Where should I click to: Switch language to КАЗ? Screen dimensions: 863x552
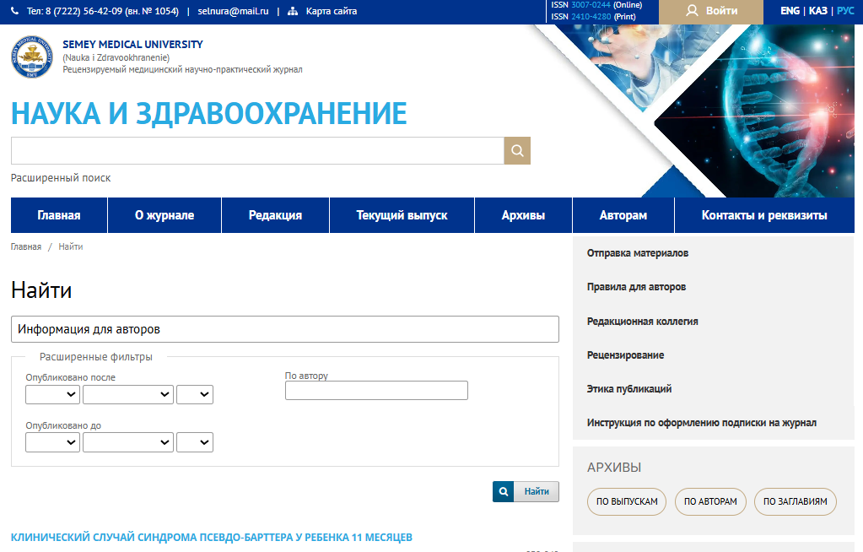[818, 10]
